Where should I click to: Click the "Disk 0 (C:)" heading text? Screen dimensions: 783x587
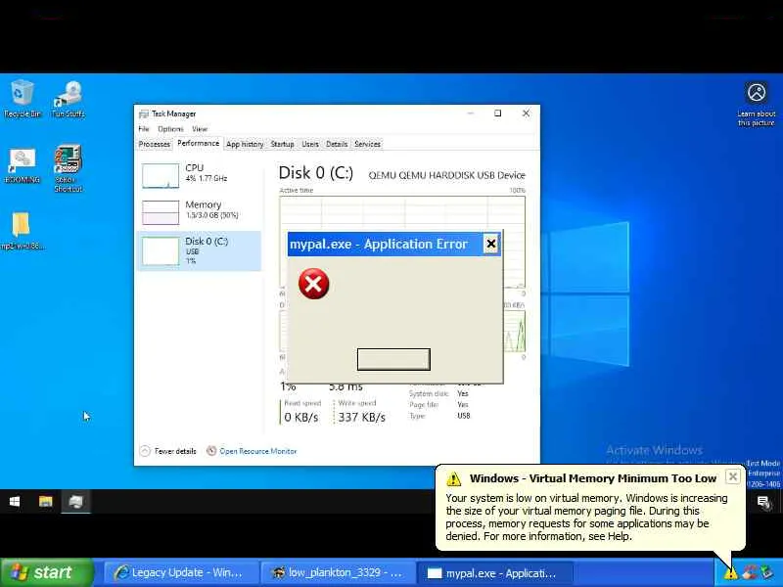tap(316, 173)
